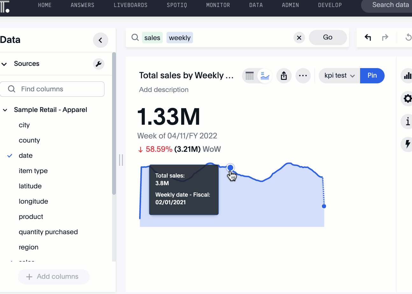The height and width of the screenshot is (294, 412).
Task: Open the kpi test liveboard dropdown
Action: 339,76
